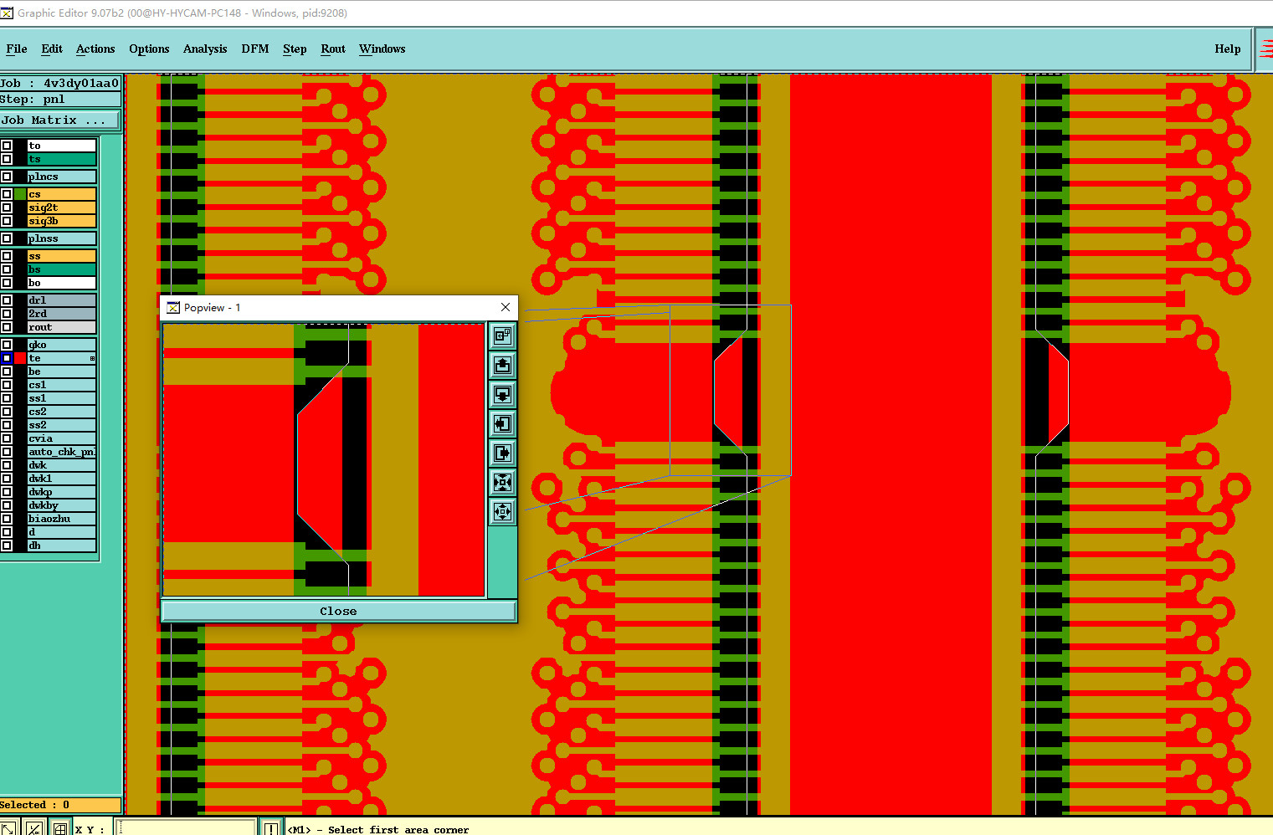Viewport: 1273px width, 835px height.
Task: Click the Popview zoomed preview image
Action: point(324,459)
